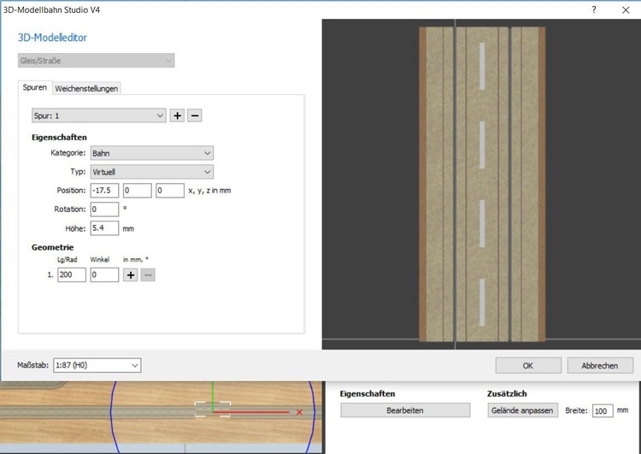The image size is (641, 454).
Task: Switch to the Weichenstellungen tab
Action: tap(87, 89)
